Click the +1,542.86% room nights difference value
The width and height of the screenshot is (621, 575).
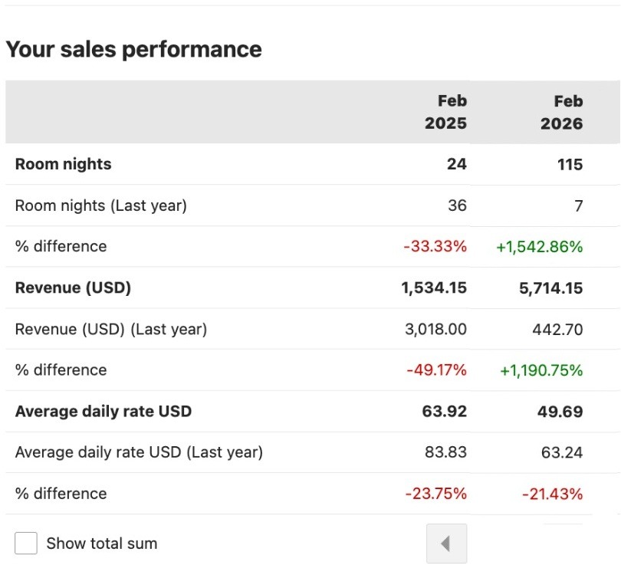[540, 246]
